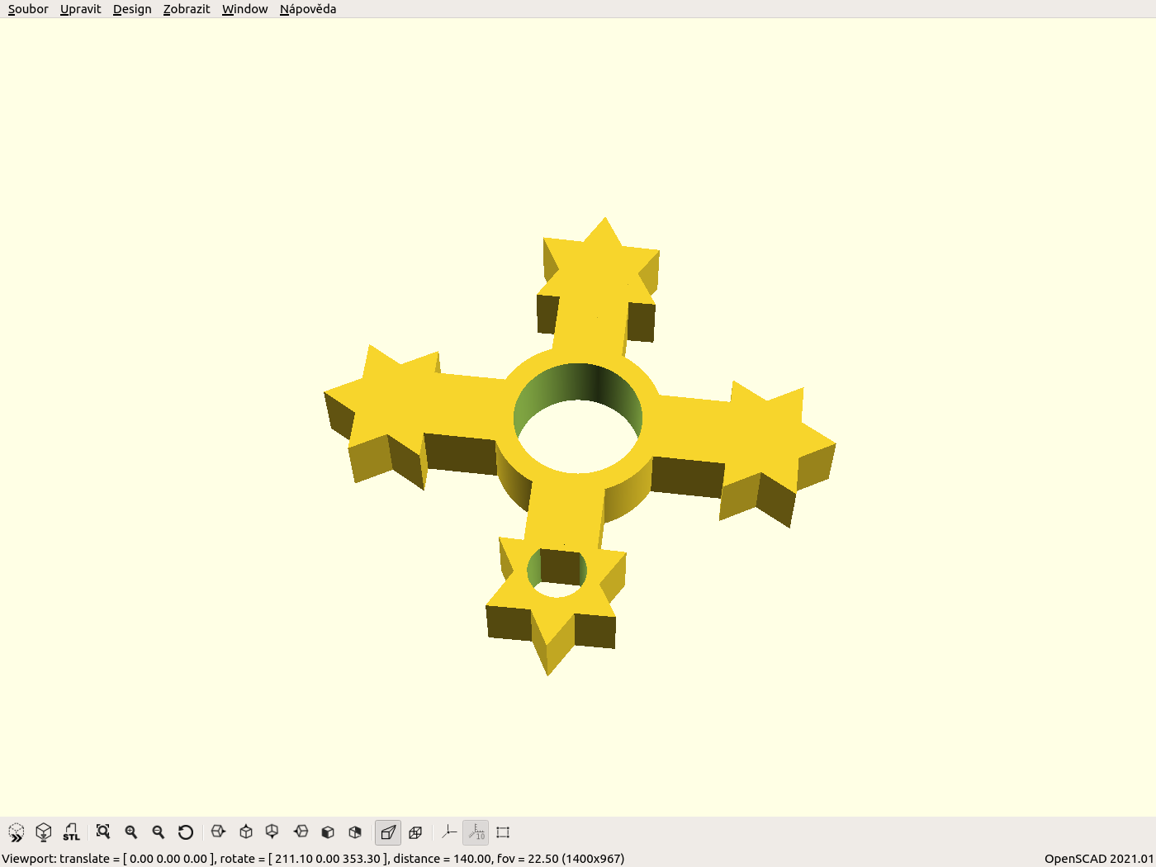This screenshot has height=867, width=1156.
Task: Open the Upravit menu
Action: pos(81,9)
